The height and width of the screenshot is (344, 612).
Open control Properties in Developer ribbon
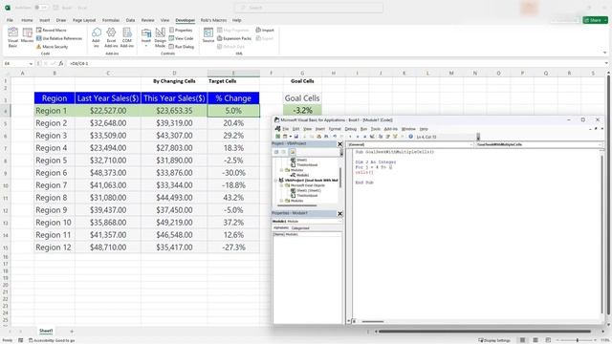point(181,30)
